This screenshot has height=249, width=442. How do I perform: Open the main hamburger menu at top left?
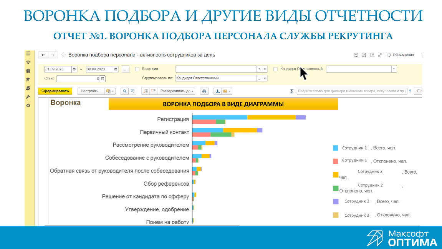[x=28, y=53]
